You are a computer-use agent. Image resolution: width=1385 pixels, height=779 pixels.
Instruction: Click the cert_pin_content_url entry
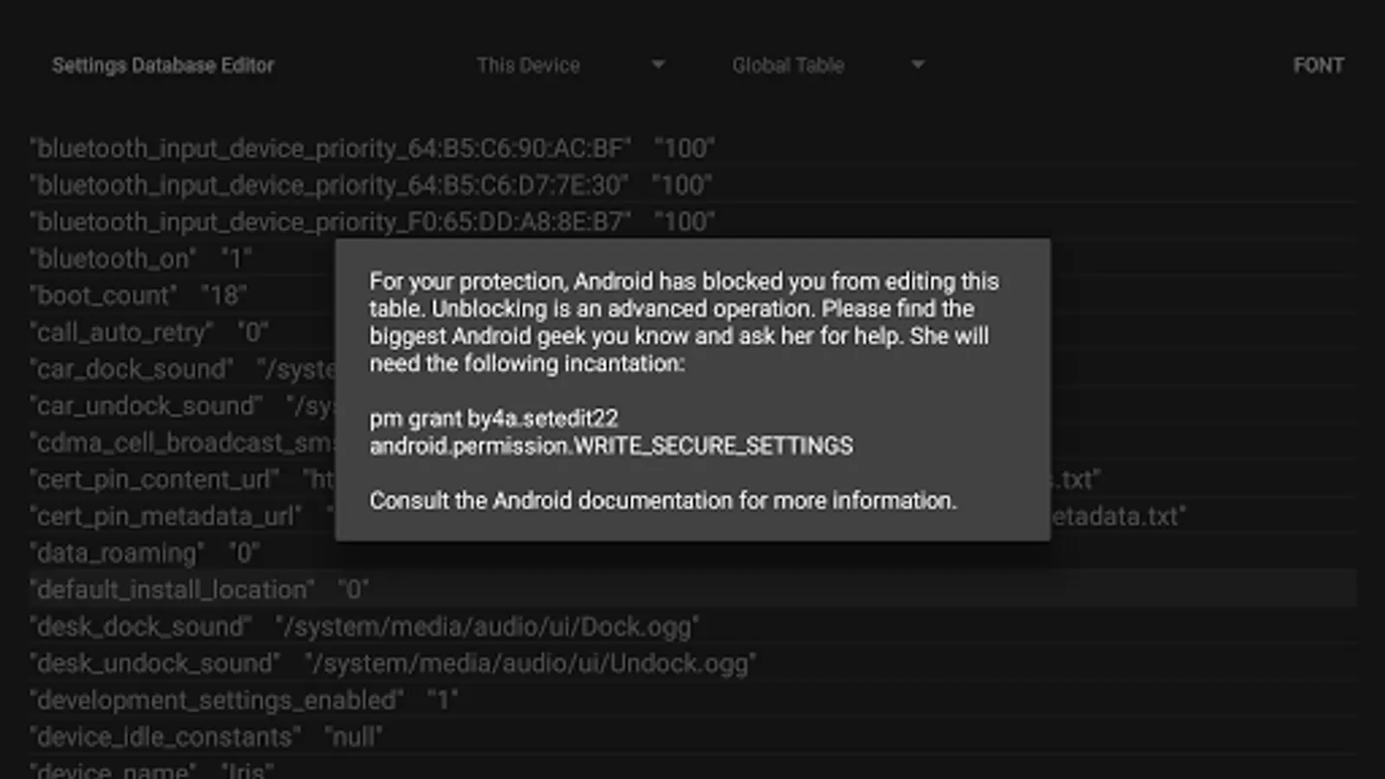click(x=154, y=479)
